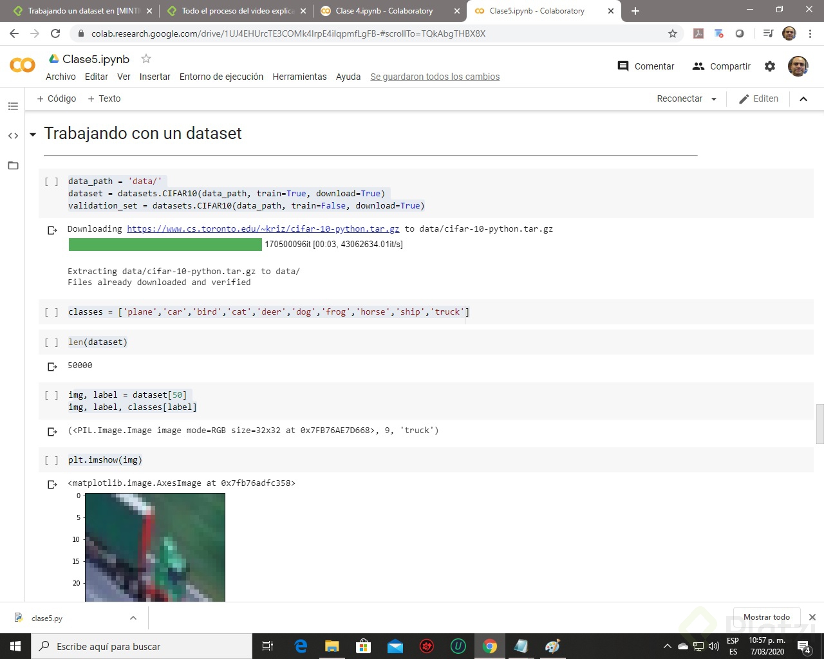Go back in browser history
Screen dimensions: 824x659
coord(14,33)
